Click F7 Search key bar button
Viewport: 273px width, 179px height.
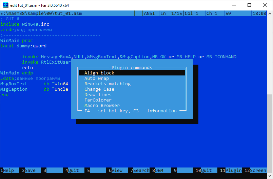[141, 171]
